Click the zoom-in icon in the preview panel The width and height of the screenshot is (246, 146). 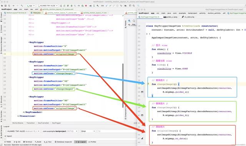(130, 21)
